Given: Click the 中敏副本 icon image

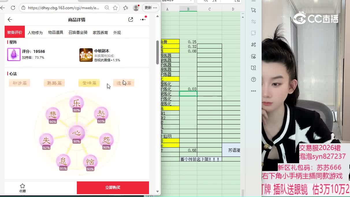Looking at the screenshot, I should pos(86,55).
